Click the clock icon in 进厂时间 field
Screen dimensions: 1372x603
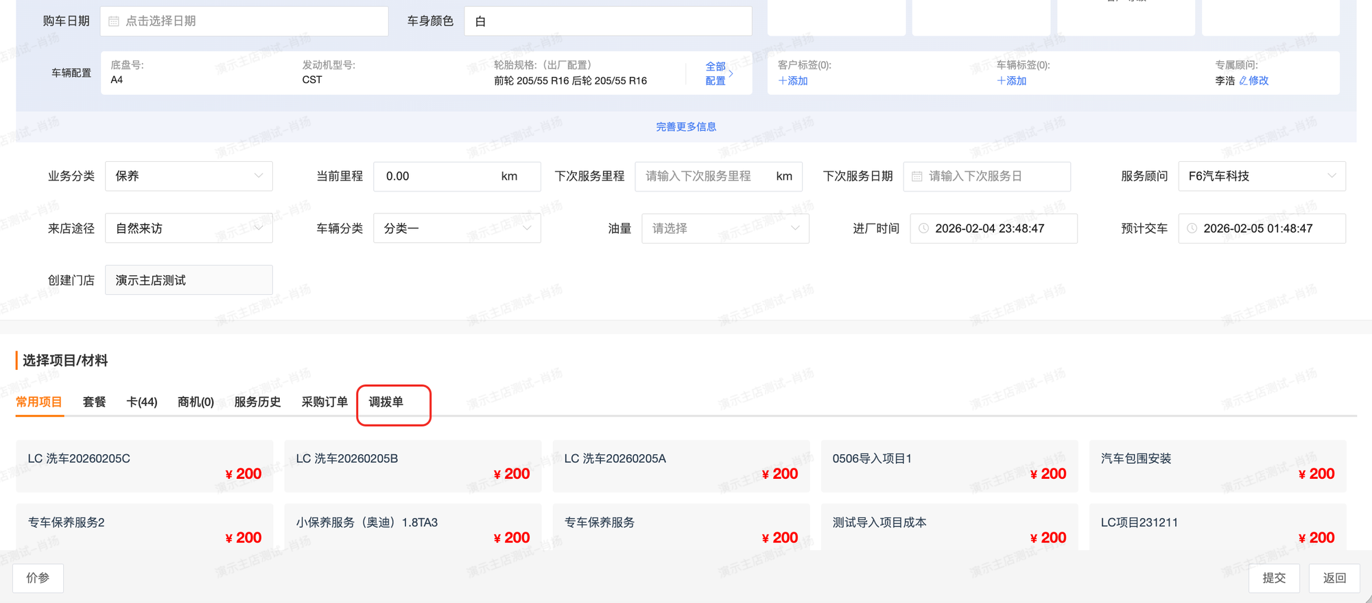coord(923,228)
